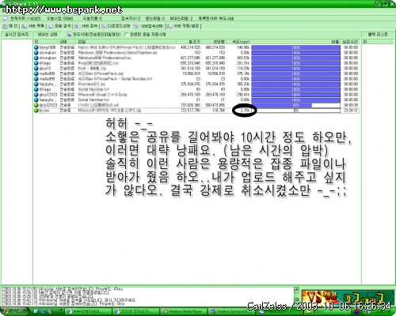Select the 보내는 상태 sub-tab
The height and width of the screenshot is (316, 396).
[48, 34]
